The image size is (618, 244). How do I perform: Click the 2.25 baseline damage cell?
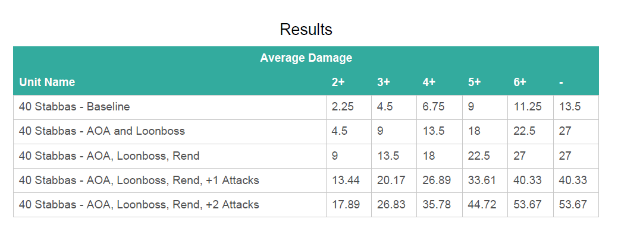343,107
